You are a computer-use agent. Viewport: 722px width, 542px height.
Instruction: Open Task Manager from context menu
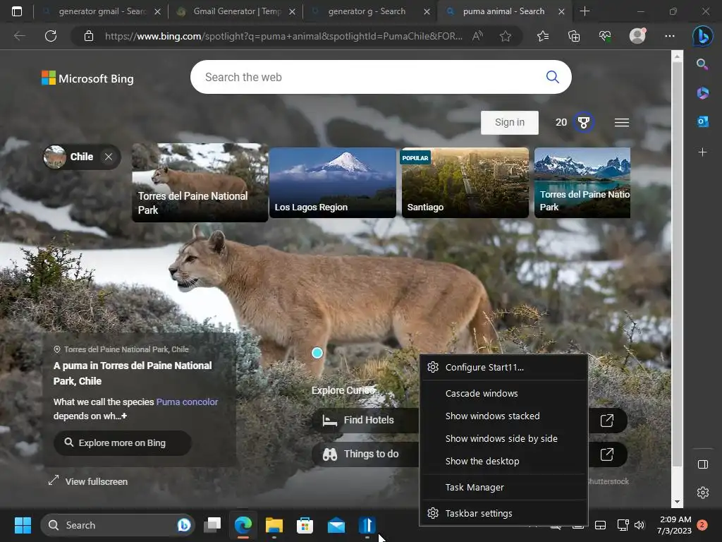503,487
